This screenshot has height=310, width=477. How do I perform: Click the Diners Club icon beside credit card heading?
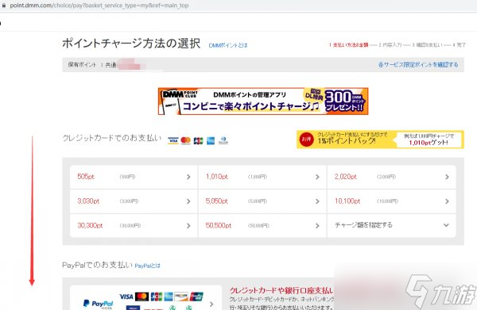pos(223,140)
